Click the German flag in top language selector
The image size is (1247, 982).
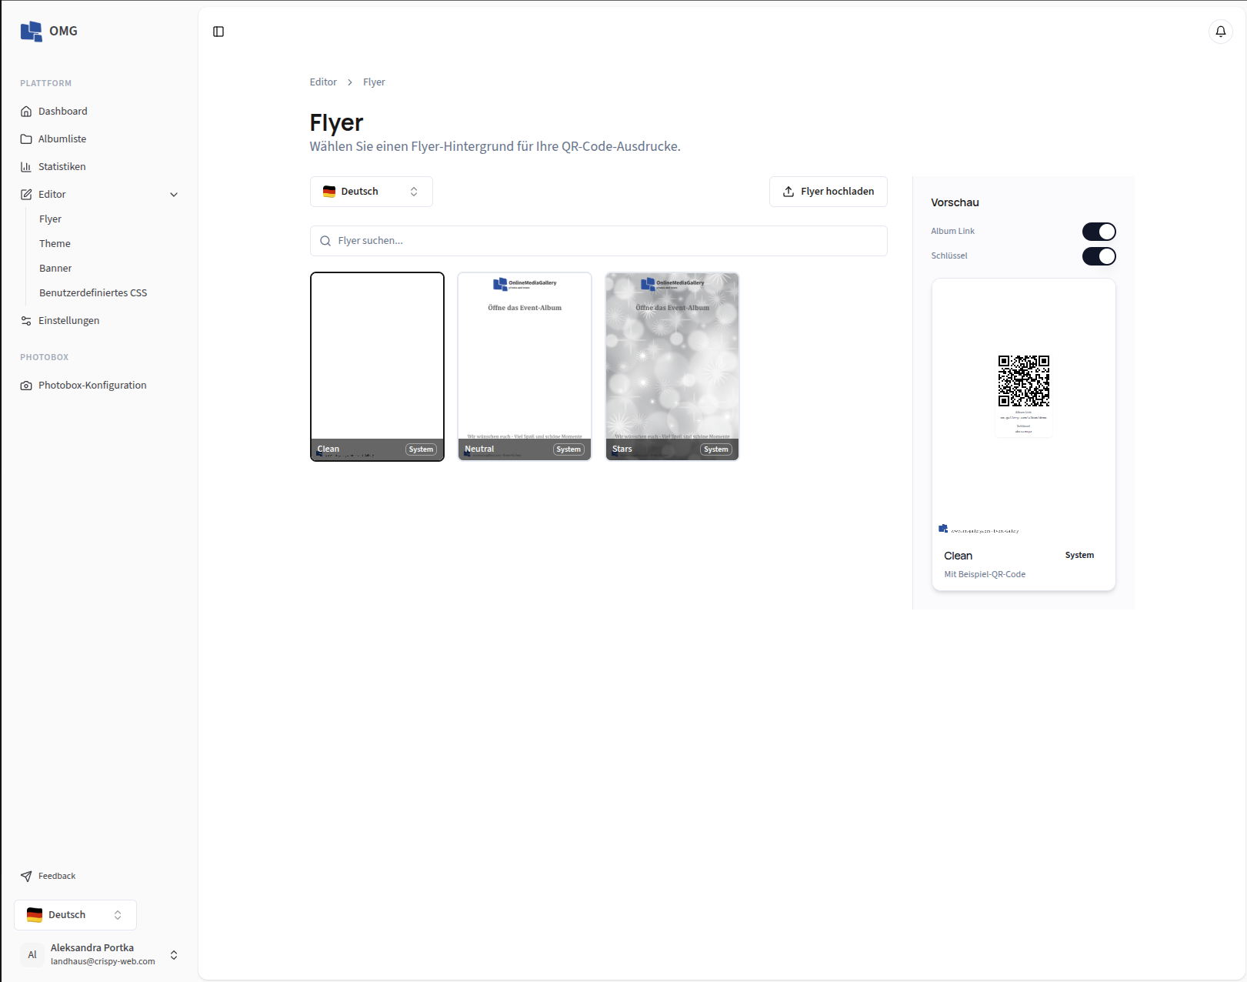tap(329, 192)
